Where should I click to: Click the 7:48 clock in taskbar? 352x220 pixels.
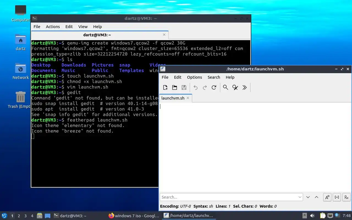pyautogui.click(x=347, y=216)
